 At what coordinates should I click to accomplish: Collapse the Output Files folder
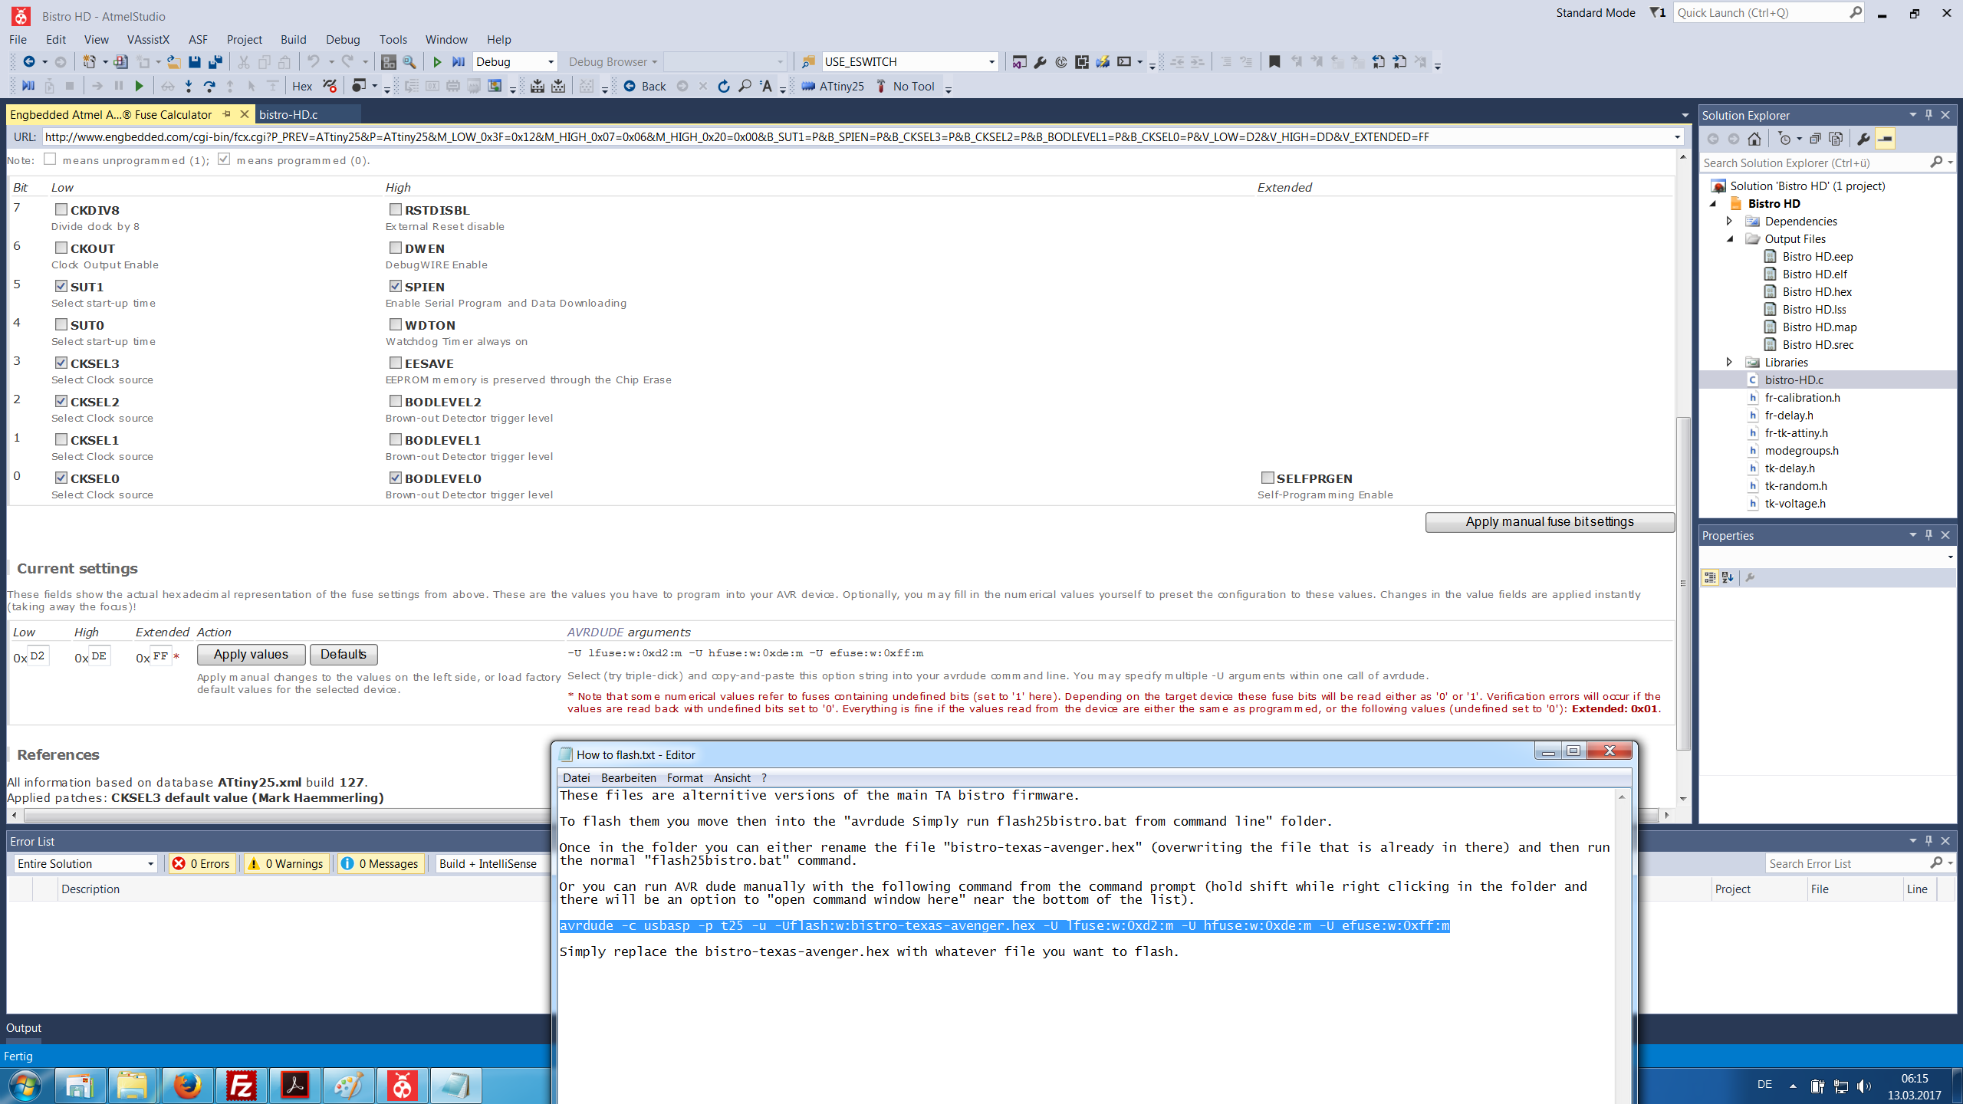pyautogui.click(x=1731, y=239)
